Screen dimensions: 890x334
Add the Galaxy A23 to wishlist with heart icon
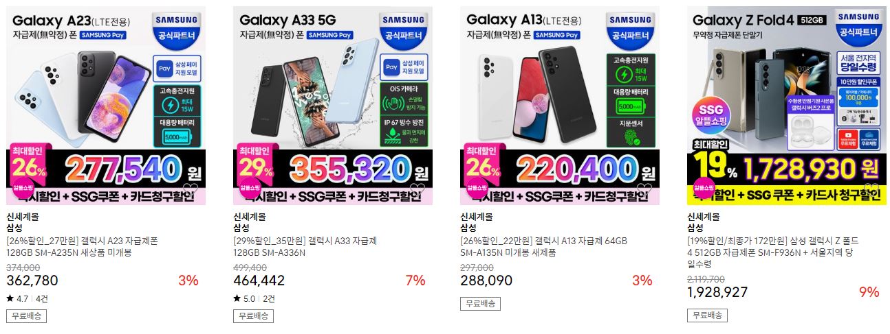click(191, 189)
